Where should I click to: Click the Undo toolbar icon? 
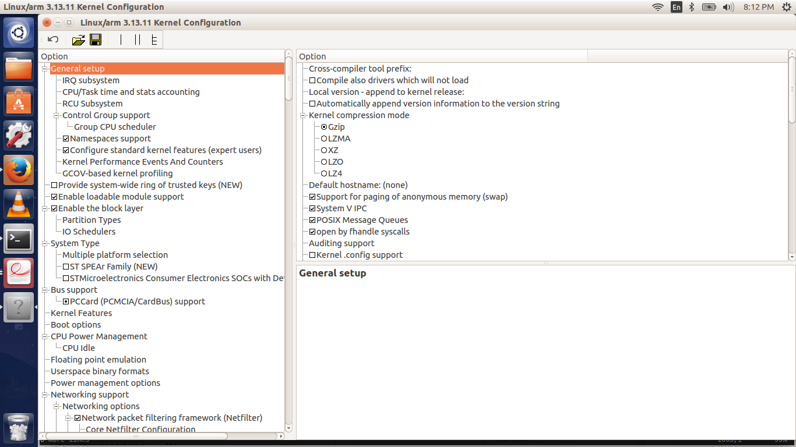[x=52, y=40]
